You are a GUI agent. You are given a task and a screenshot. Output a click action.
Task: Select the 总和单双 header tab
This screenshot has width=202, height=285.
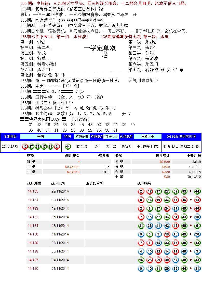[126, 136]
